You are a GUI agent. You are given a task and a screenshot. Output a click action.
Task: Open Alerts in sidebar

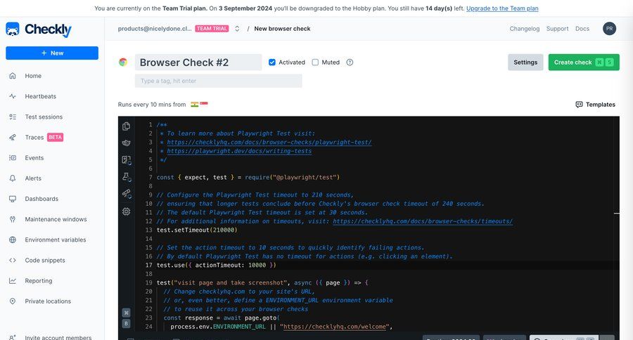[x=33, y=178]
